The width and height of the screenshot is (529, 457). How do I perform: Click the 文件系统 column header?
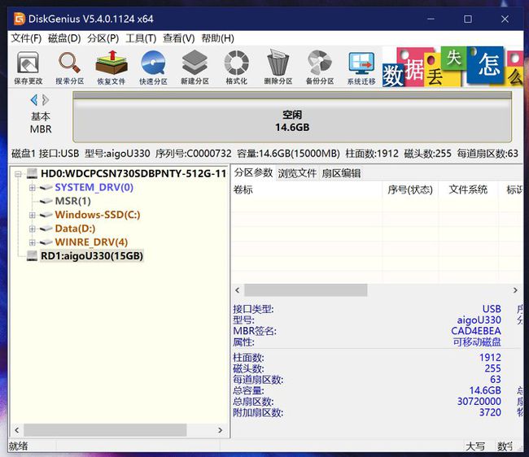click(468, 189)
